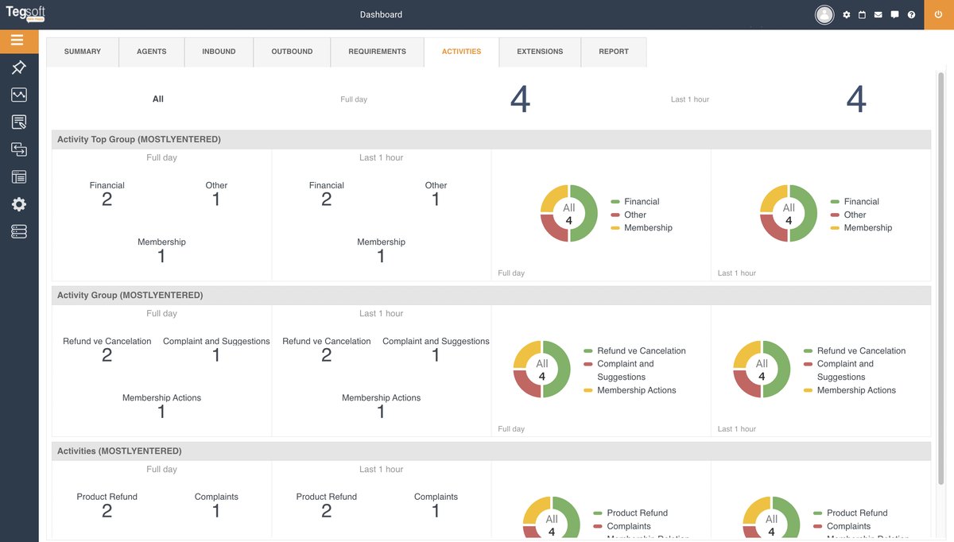Click 'Financial' in Top Group Full day column
Screen dimensions: 954x542
click(x=107, y=185)
